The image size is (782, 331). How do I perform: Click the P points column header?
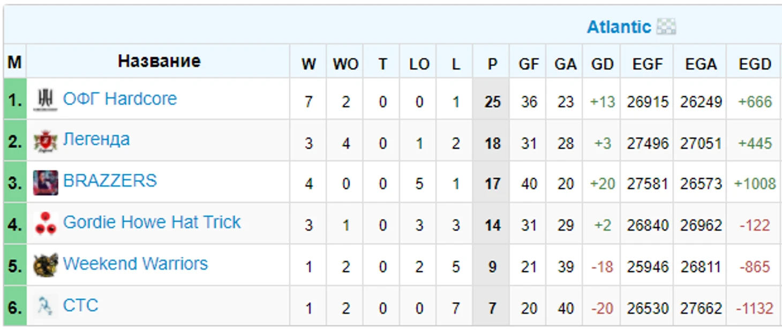492,64
